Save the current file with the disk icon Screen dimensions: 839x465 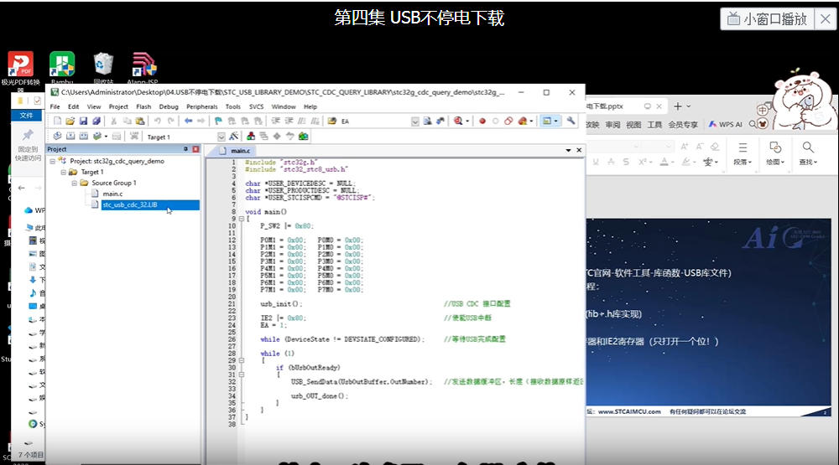pyautogui.click(x=83, y=121)
